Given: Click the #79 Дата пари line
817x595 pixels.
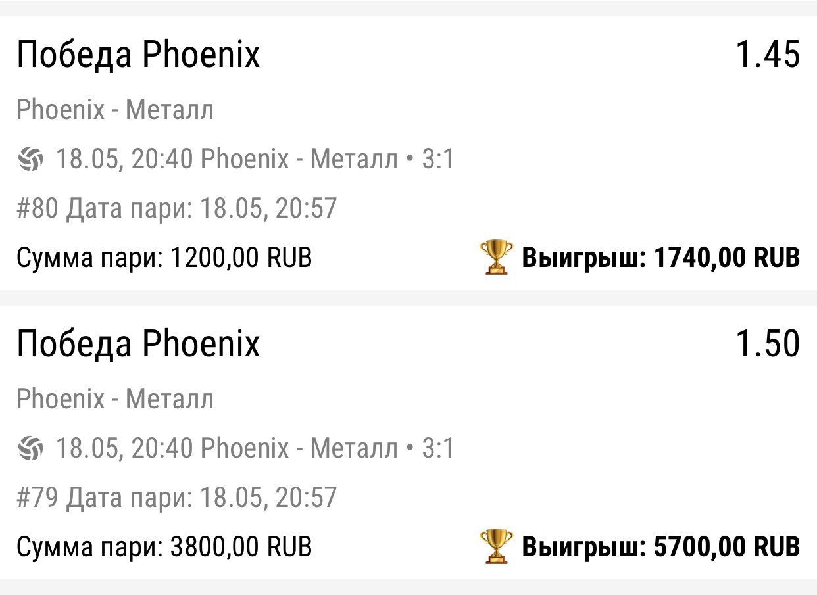Looking at the screenshot, I should pos(176,498).
